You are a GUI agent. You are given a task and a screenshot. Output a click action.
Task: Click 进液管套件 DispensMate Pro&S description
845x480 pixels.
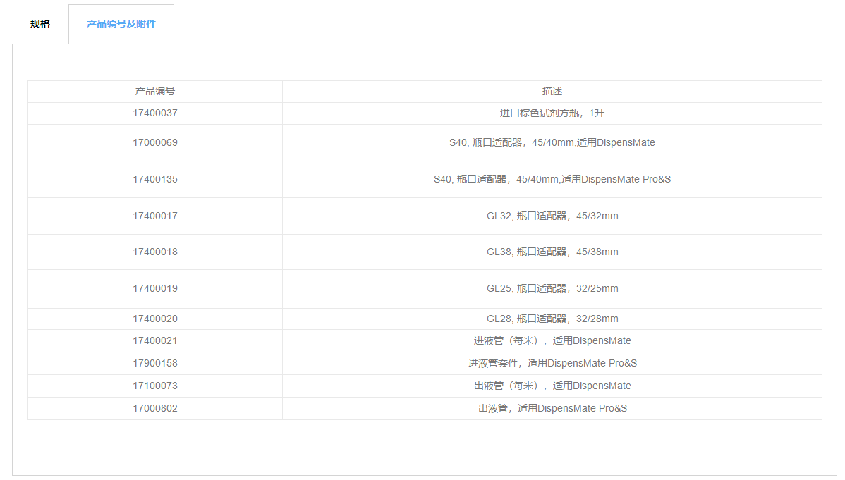(x=552, y=364)
